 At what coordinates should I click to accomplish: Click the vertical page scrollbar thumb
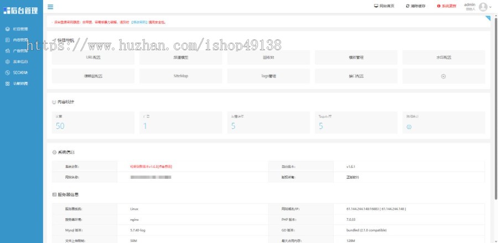click(x=496, y=107)
